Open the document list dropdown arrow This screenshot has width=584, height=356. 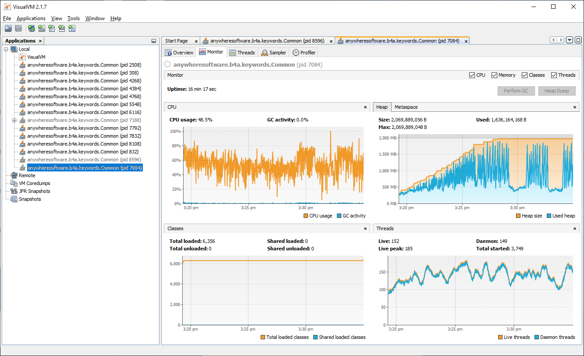[570, 40]
